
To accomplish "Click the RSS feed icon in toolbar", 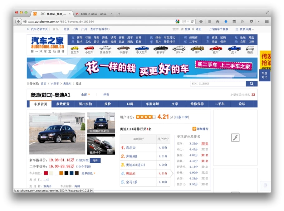I will click(x=242, y=22).
